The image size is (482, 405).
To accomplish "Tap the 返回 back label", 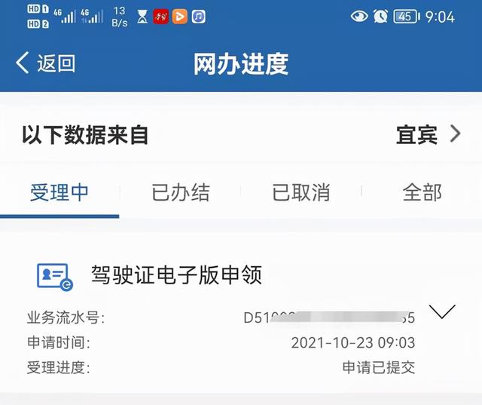I will (56, 63).
